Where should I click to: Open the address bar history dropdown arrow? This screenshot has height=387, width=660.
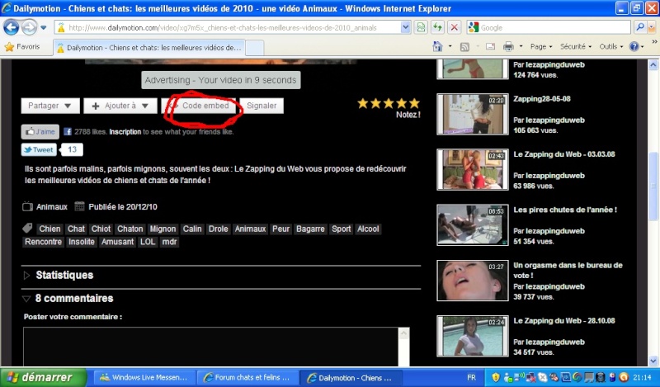[x=405, y=28]
